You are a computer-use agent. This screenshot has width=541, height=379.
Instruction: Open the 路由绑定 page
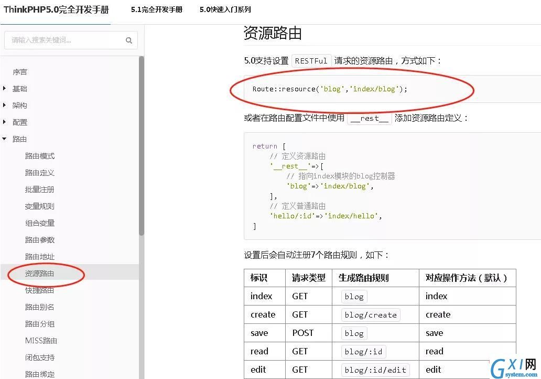[x=40, y=374]
